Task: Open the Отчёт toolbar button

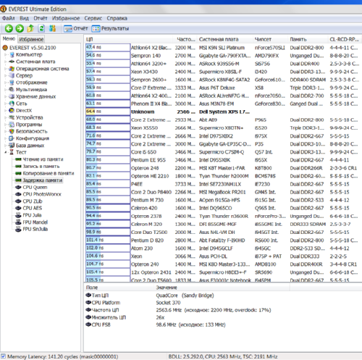Action: (x=75, y=29)
